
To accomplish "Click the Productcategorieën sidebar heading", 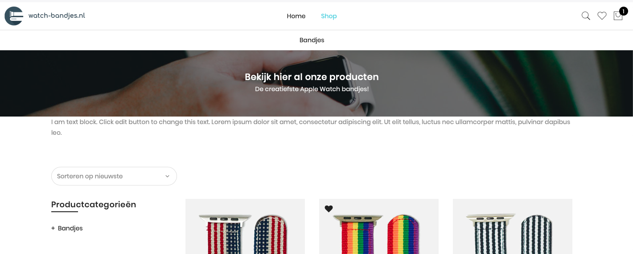I will pos(94,205).
